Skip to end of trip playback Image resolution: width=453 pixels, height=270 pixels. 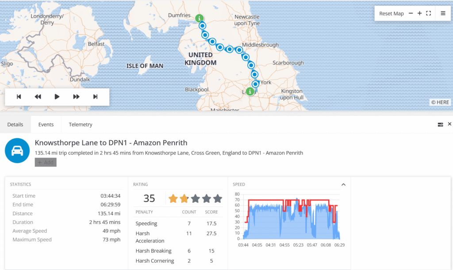(95, 97)
